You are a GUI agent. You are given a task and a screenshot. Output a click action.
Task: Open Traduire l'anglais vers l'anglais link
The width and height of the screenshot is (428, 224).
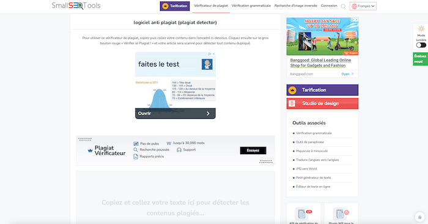pyautogui.click(x=317, y=160)
